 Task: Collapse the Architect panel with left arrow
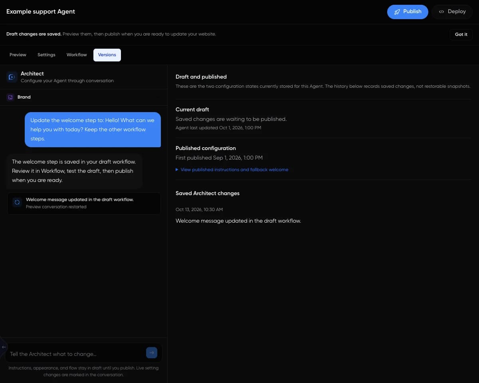tap(4, 347)
